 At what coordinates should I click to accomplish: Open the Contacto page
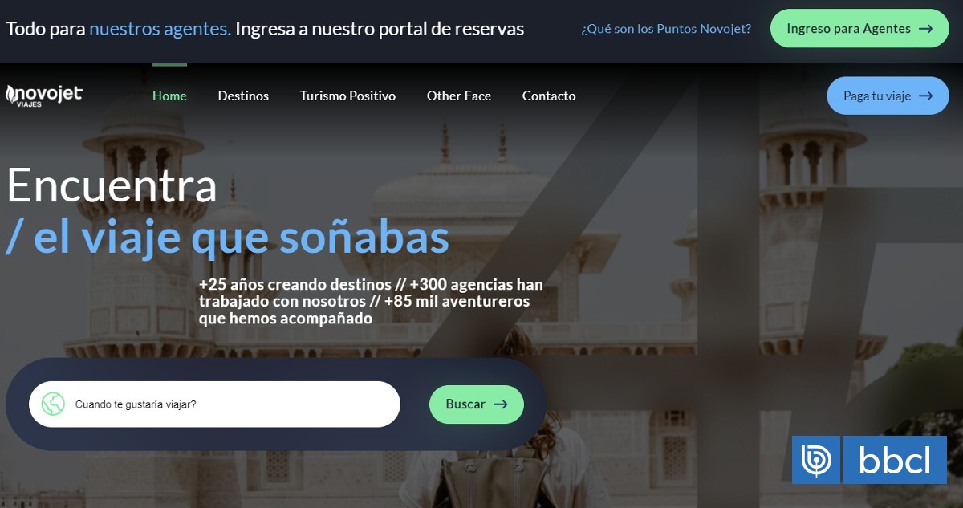point(549,96)
